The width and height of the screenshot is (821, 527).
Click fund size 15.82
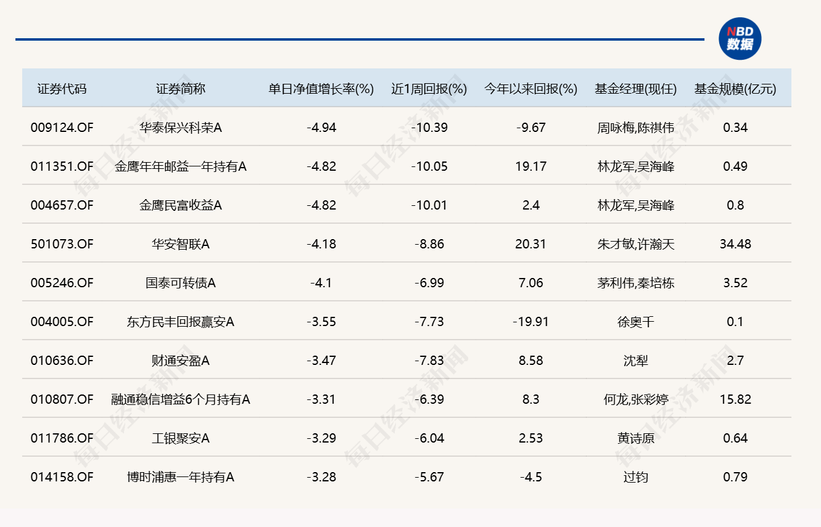pyautogui.click(x=735, y=399)
